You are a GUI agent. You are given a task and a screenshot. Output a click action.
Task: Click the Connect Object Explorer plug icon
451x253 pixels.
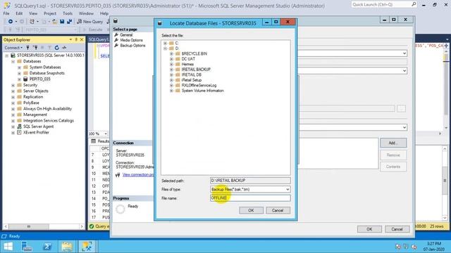tap(28, 48)
